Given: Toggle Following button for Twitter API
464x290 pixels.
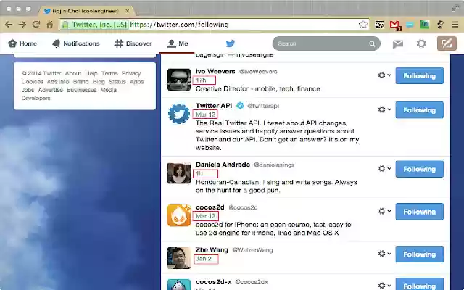Looking at the screenshot, I should click(x=419, y=109).
